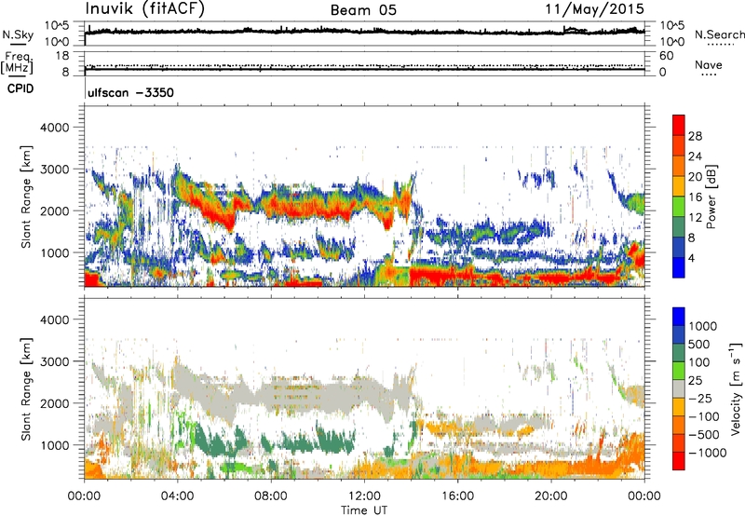Image resolution: width=745 pixels, height=516 pixels.
Task: Click the 'Time UT' axis label
Action: (x=364, y=509)
